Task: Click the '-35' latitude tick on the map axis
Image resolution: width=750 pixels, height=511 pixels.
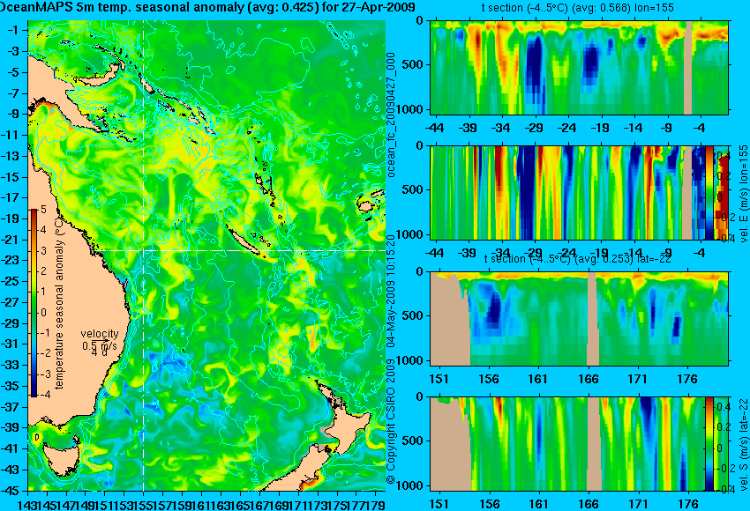Action: click(x=11, y=386)
